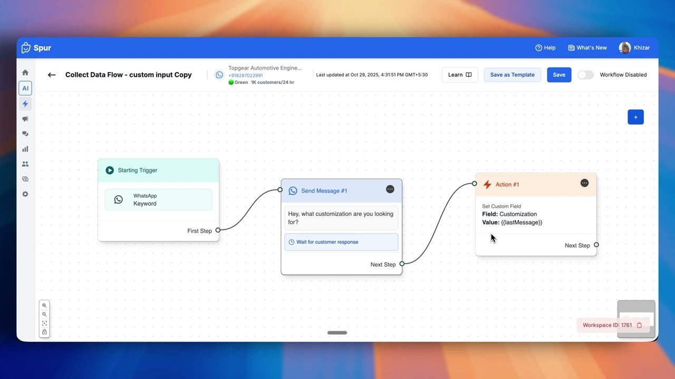Copy the Workspace ID with clipboard icon
This screenshot has width=675, height=379.
click(639, 325)
